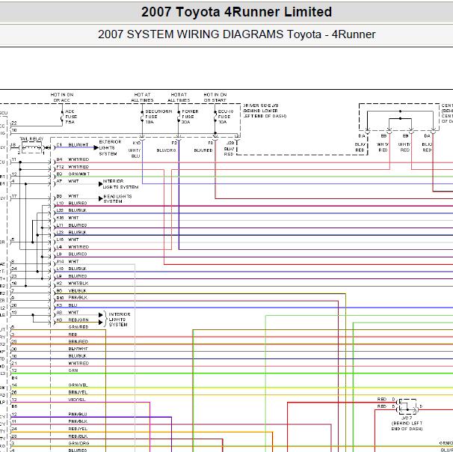The width and height of the screenshot is (453, 452).
Task: Click the VIO/YEL wire color label
Action: point(77,400)
